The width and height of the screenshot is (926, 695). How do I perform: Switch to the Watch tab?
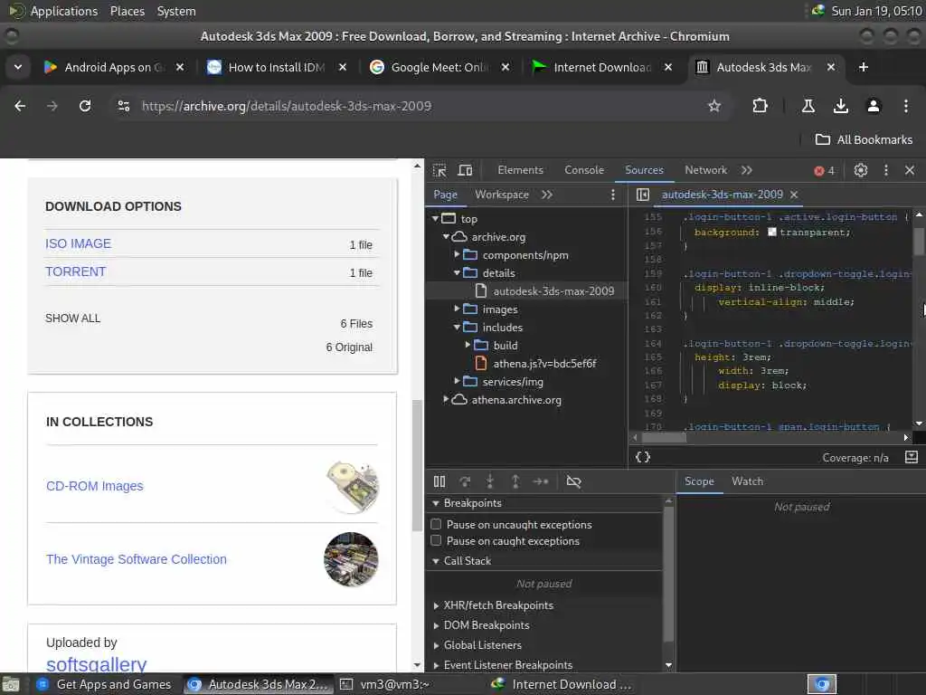[x=747, y=481]
